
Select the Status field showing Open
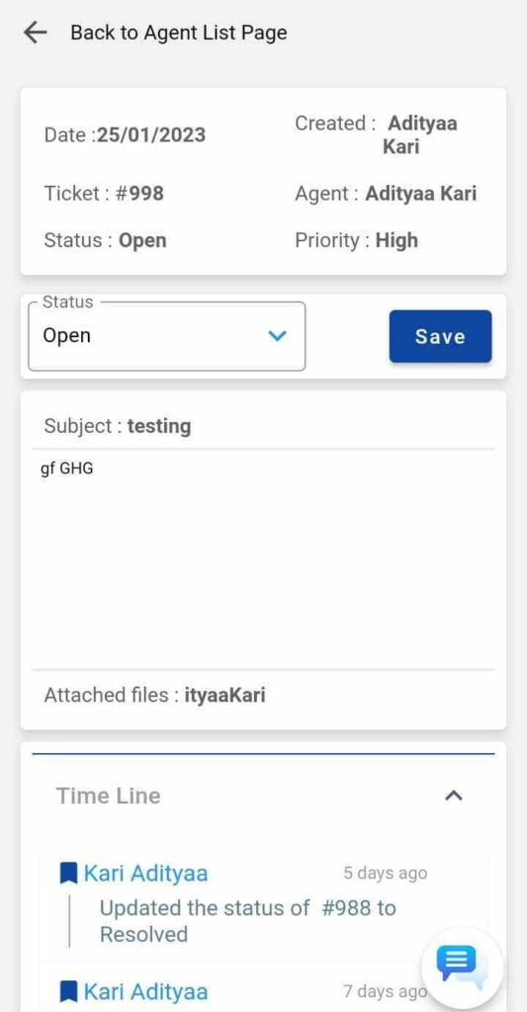point(167,336)
